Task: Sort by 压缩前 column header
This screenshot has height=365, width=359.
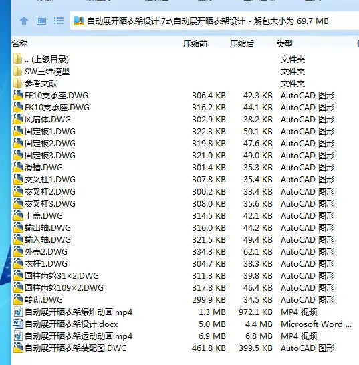Action: coord(195,43)
